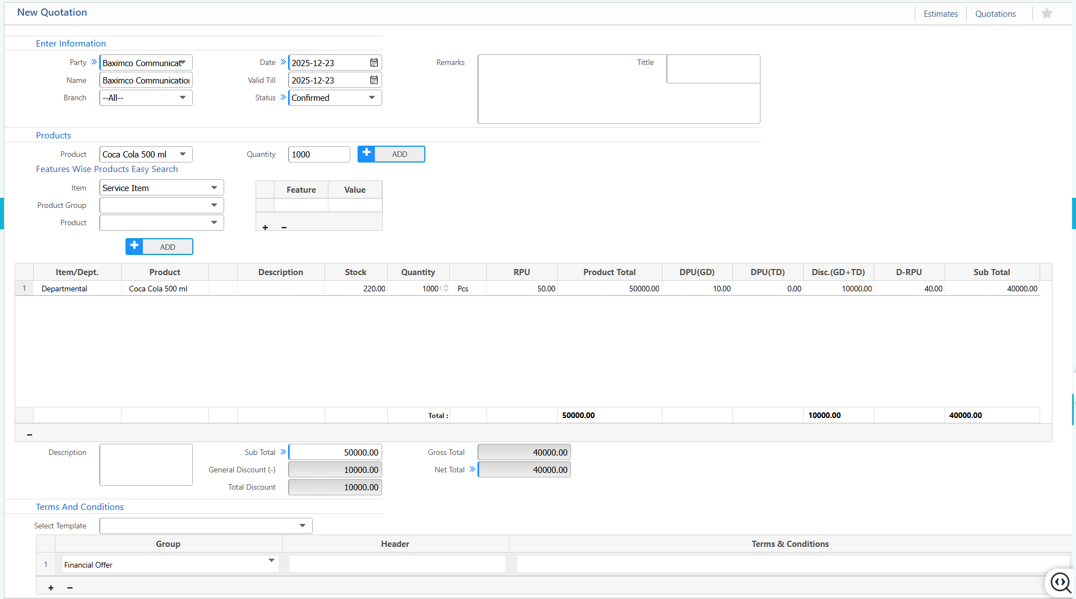Click ADD button under Features search
Image resolution: width=1076 pixels, height=599 pixels.
click(x=159, y=247)
